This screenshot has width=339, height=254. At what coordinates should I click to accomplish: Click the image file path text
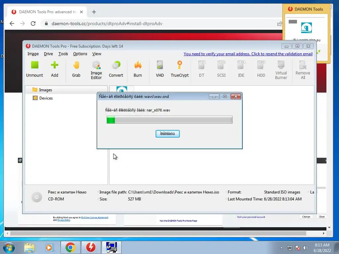[x=173, y=192]
